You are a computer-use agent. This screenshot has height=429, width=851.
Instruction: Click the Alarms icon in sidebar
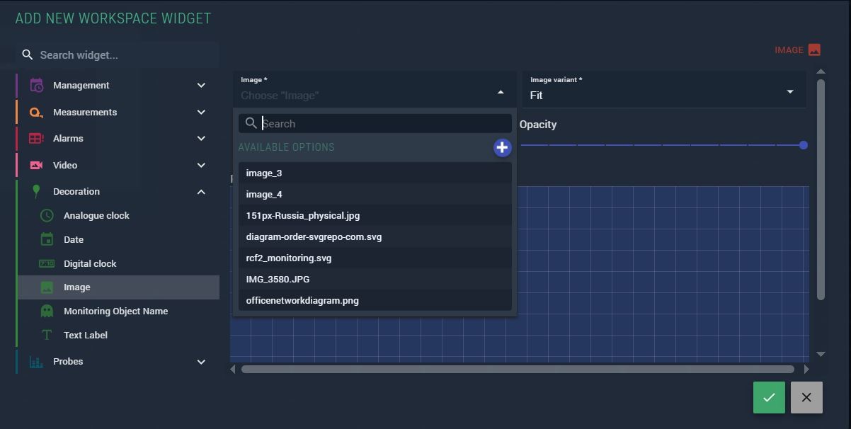coord(36,139)
